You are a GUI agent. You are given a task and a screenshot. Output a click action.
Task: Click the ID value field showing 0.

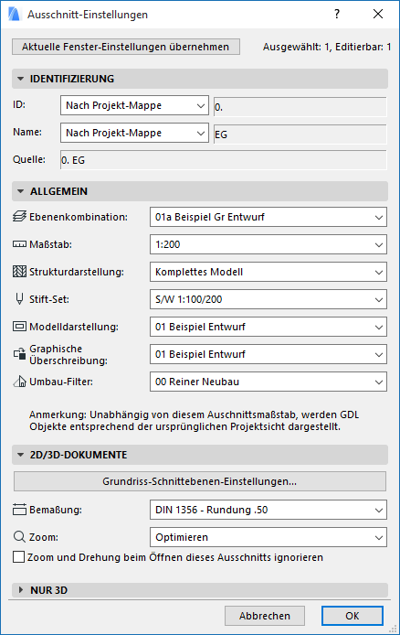point(300,107)
